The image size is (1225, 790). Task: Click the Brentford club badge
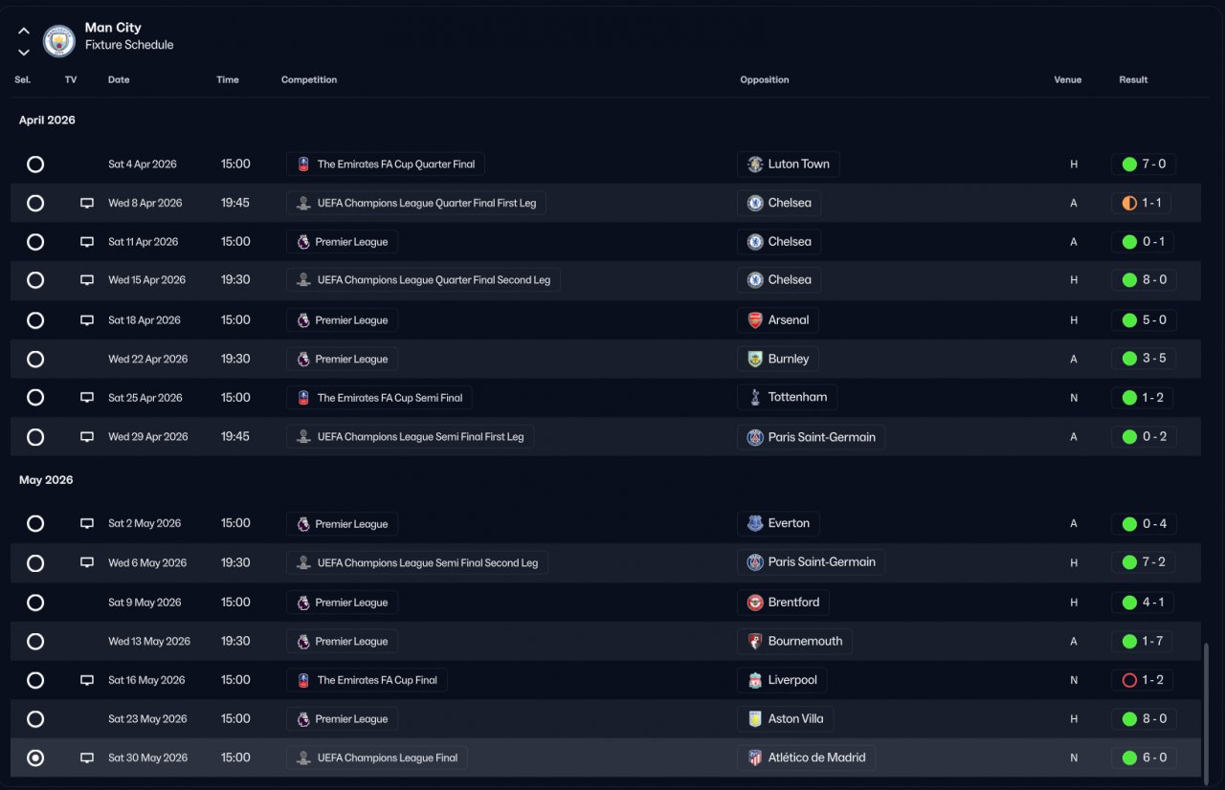[755, 603]
